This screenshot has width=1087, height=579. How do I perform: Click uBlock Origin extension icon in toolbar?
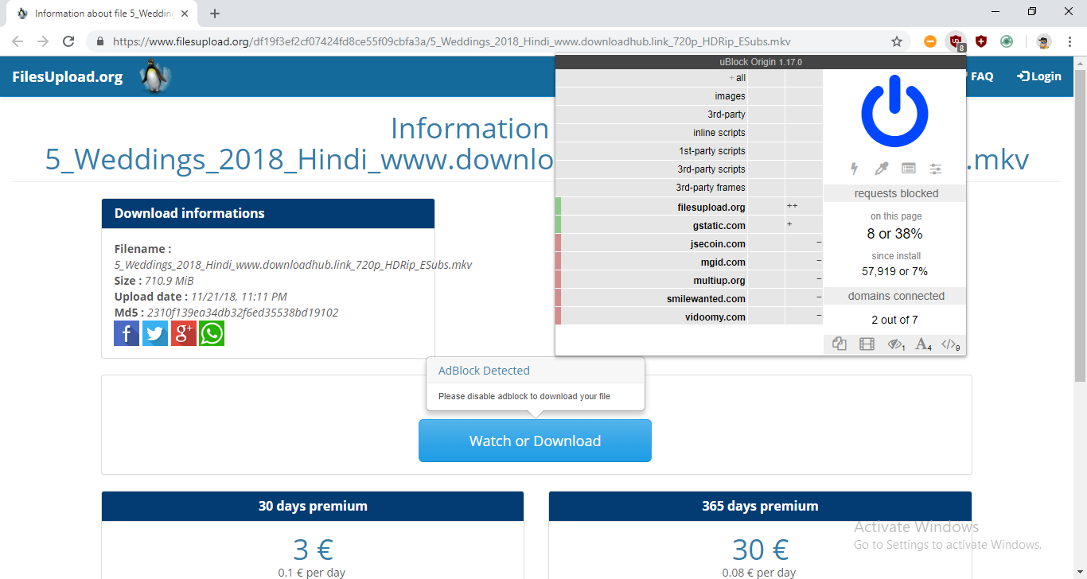(956, 41)
